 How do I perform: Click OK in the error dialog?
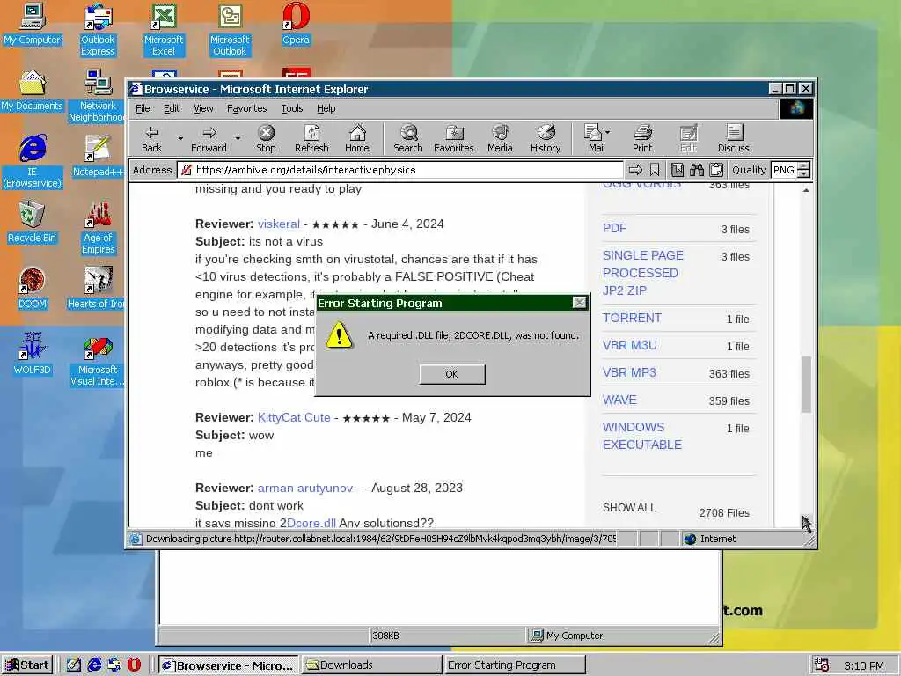pos(452,374)
